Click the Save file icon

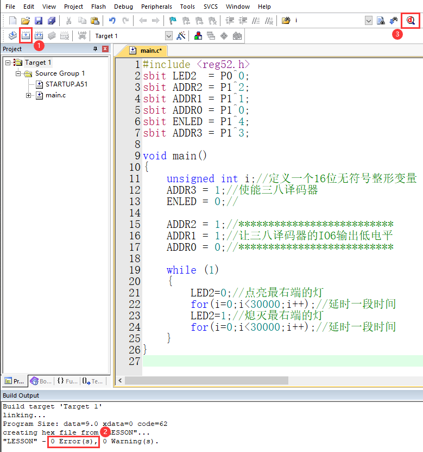pyautogui.click(x=39, y=21)
